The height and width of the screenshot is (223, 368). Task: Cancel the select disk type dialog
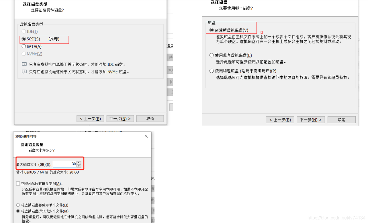[150, 119]
